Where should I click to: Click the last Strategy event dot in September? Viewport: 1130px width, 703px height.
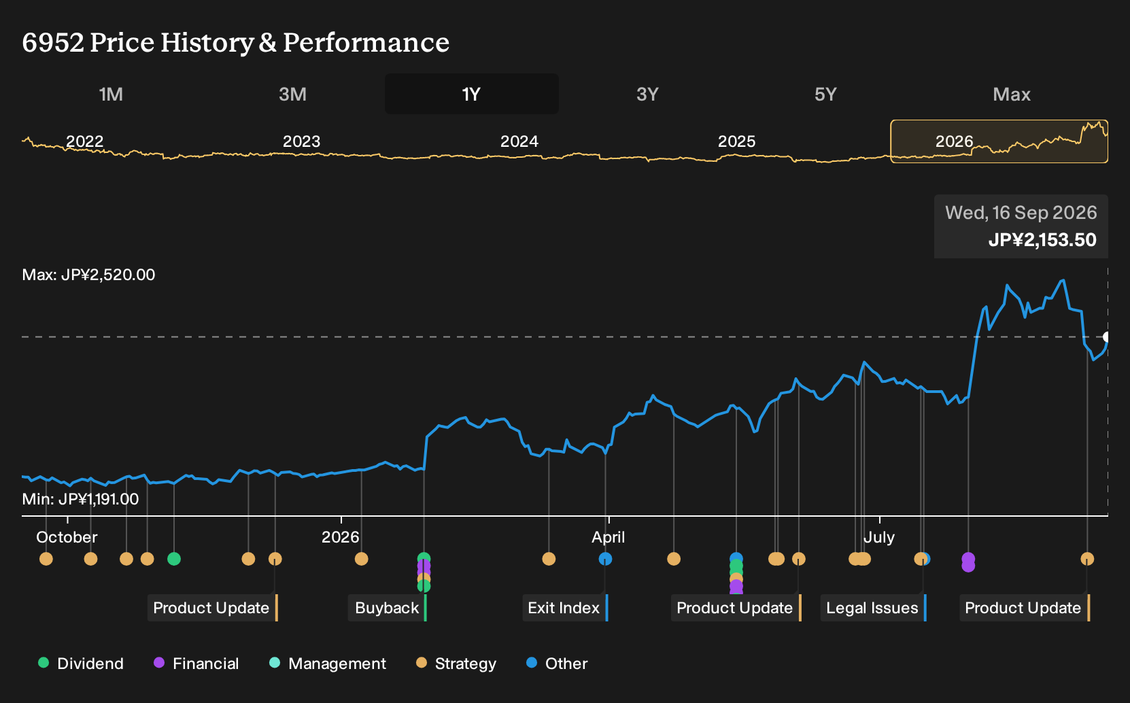[x=1087, y=559]
